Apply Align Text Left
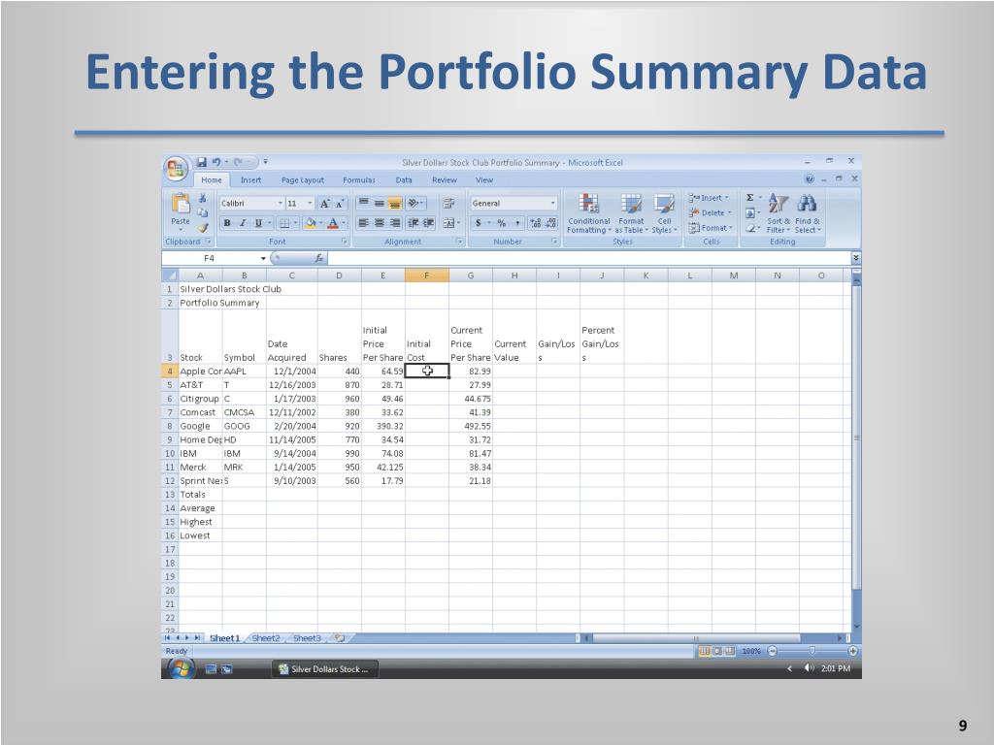 point(363,223)
